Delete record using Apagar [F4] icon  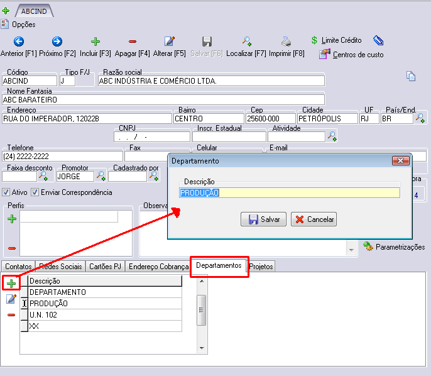[132, 41]
